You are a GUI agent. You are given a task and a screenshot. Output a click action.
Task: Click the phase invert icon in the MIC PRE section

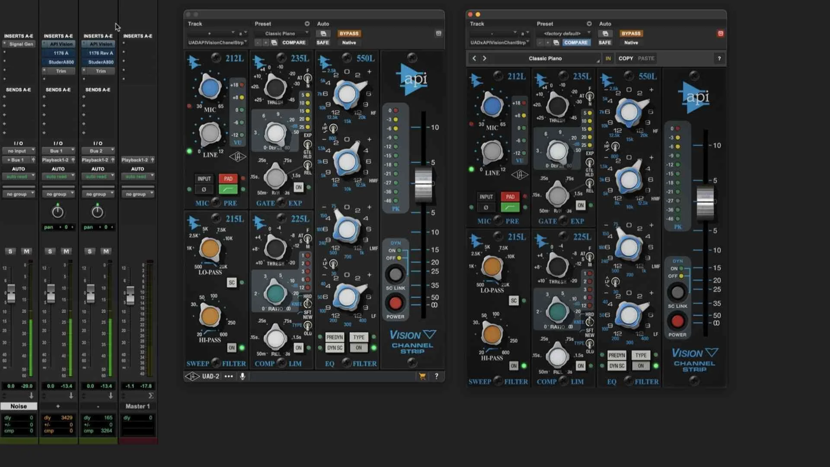204,189
